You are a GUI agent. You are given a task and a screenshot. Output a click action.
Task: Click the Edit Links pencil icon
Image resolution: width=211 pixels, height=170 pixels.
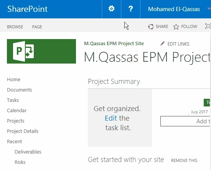(162, 44)
